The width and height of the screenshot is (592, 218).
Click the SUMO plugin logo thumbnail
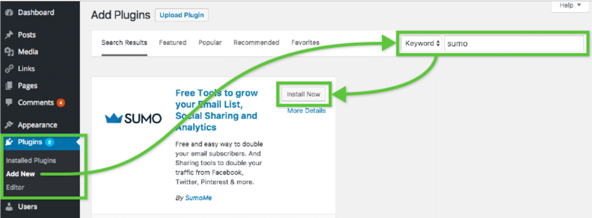pos(133,119)
